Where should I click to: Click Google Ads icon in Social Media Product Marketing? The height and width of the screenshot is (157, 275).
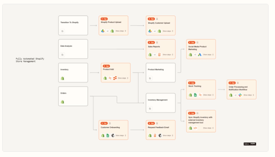[200, 55]
